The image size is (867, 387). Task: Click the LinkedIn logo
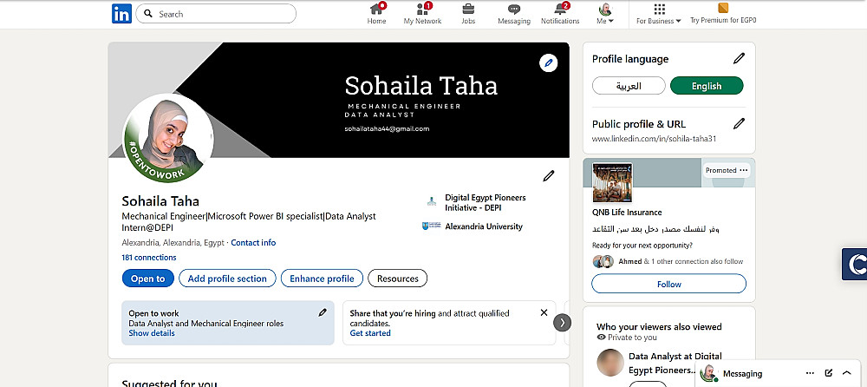point(121,14)
